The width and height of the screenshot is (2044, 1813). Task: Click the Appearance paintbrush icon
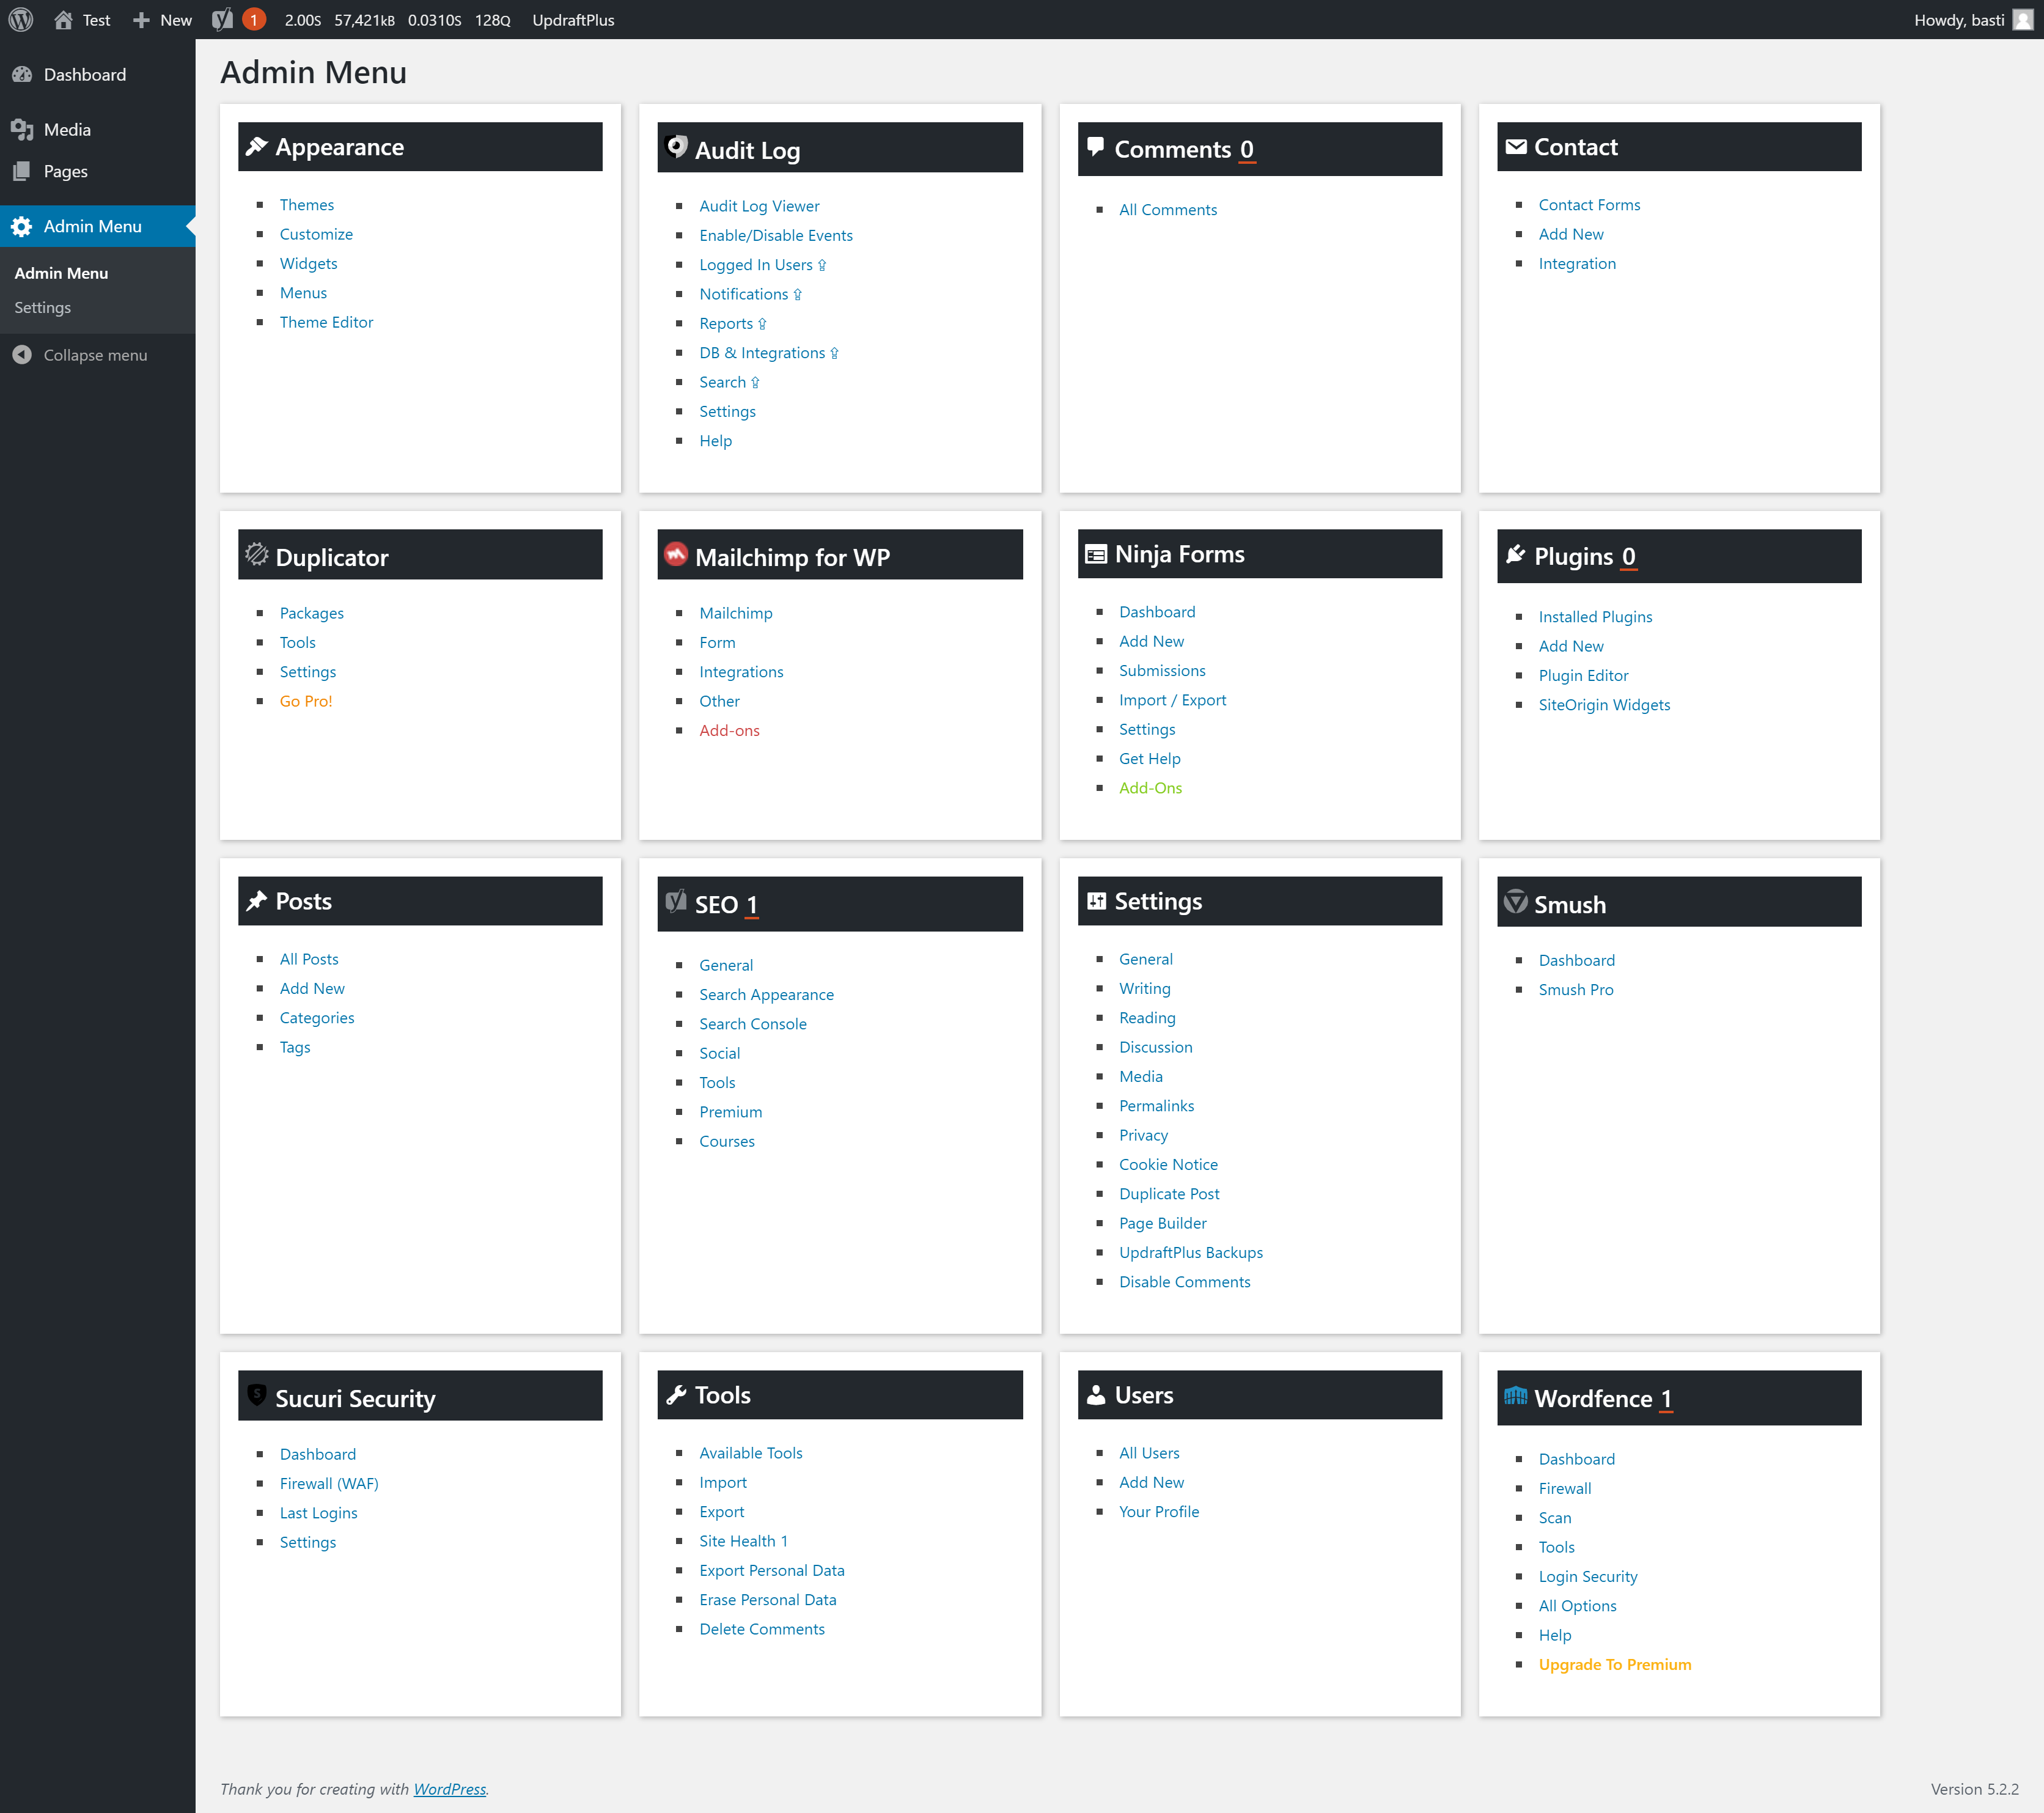click(x=257, y=146)
